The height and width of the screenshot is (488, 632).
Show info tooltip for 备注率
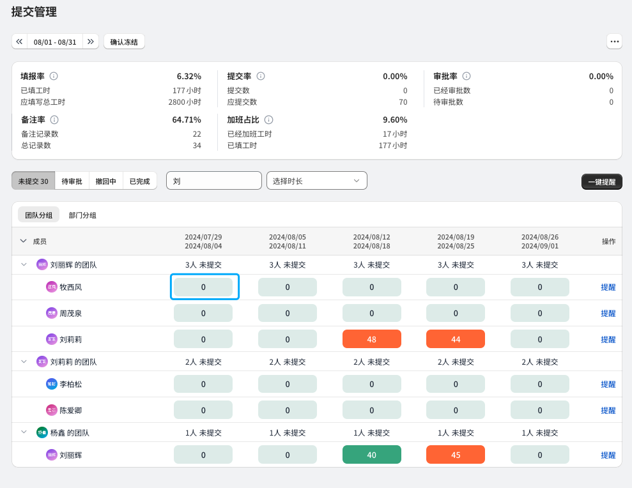point(54,119)
